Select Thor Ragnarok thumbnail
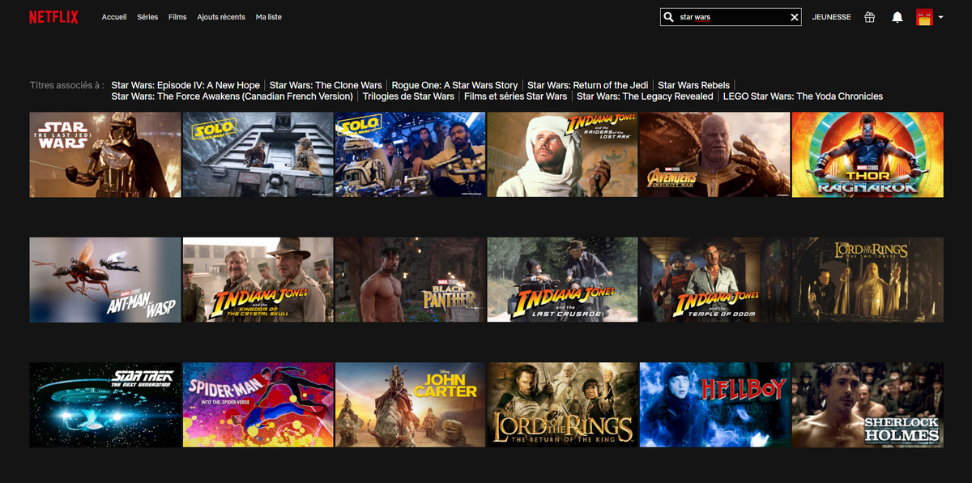 [868, 155]
